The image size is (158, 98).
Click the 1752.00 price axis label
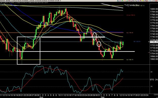coord(154,31)
